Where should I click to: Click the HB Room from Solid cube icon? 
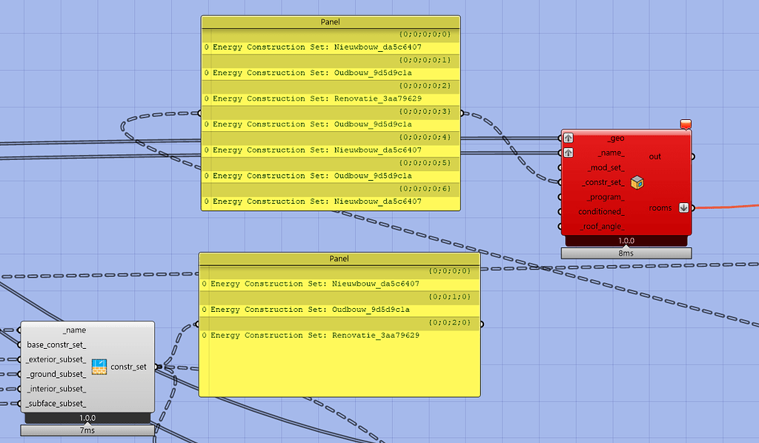pos(637,181)
